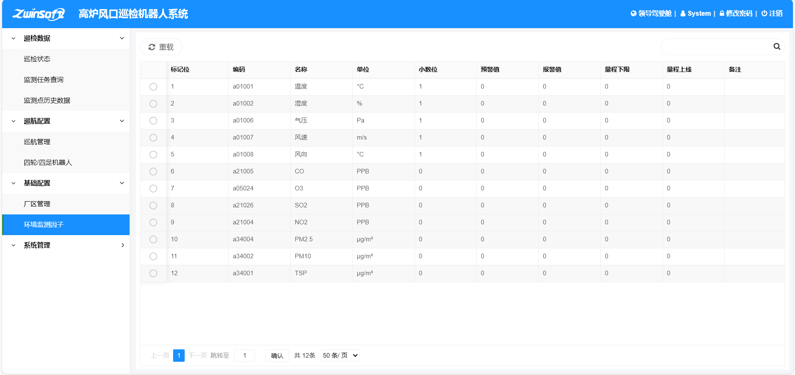
Task: Click the reload 重载 button
Action: [x=161, y=47]
